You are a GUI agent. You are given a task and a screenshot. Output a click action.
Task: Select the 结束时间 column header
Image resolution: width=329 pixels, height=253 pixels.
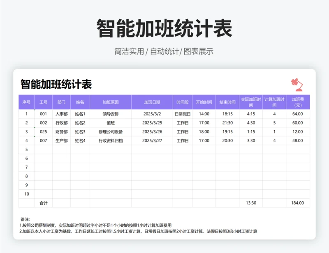click(227, 102)
